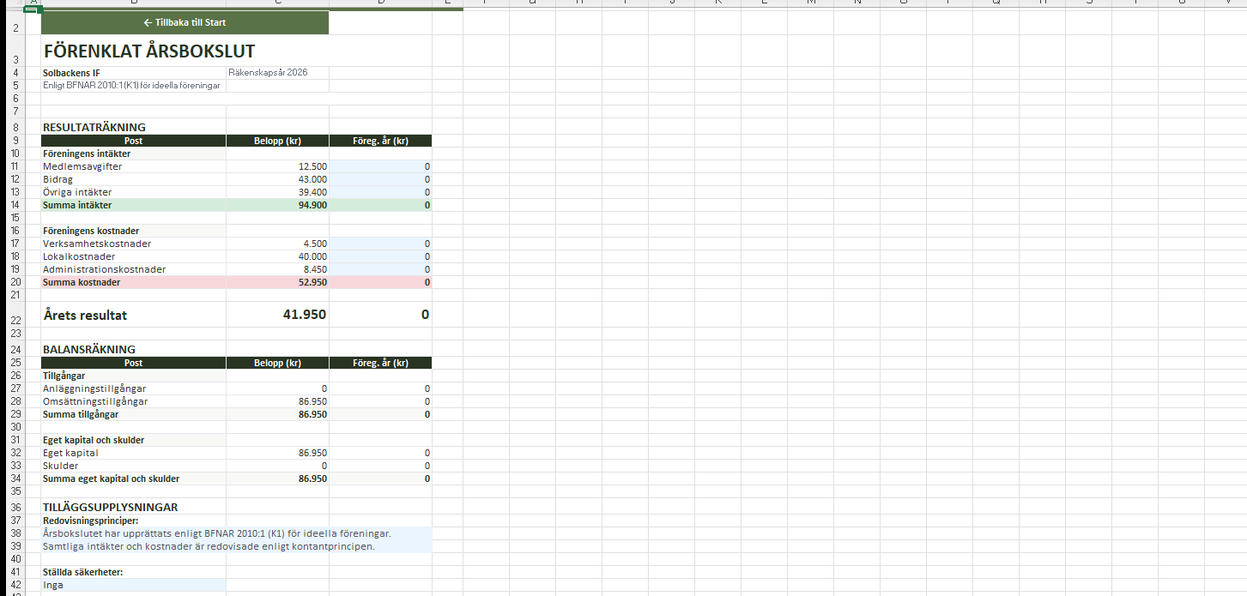Select the Skulder amount cell
Image resolution: width=1247 pixels, height=596 pixels.
tap(277, 466)
